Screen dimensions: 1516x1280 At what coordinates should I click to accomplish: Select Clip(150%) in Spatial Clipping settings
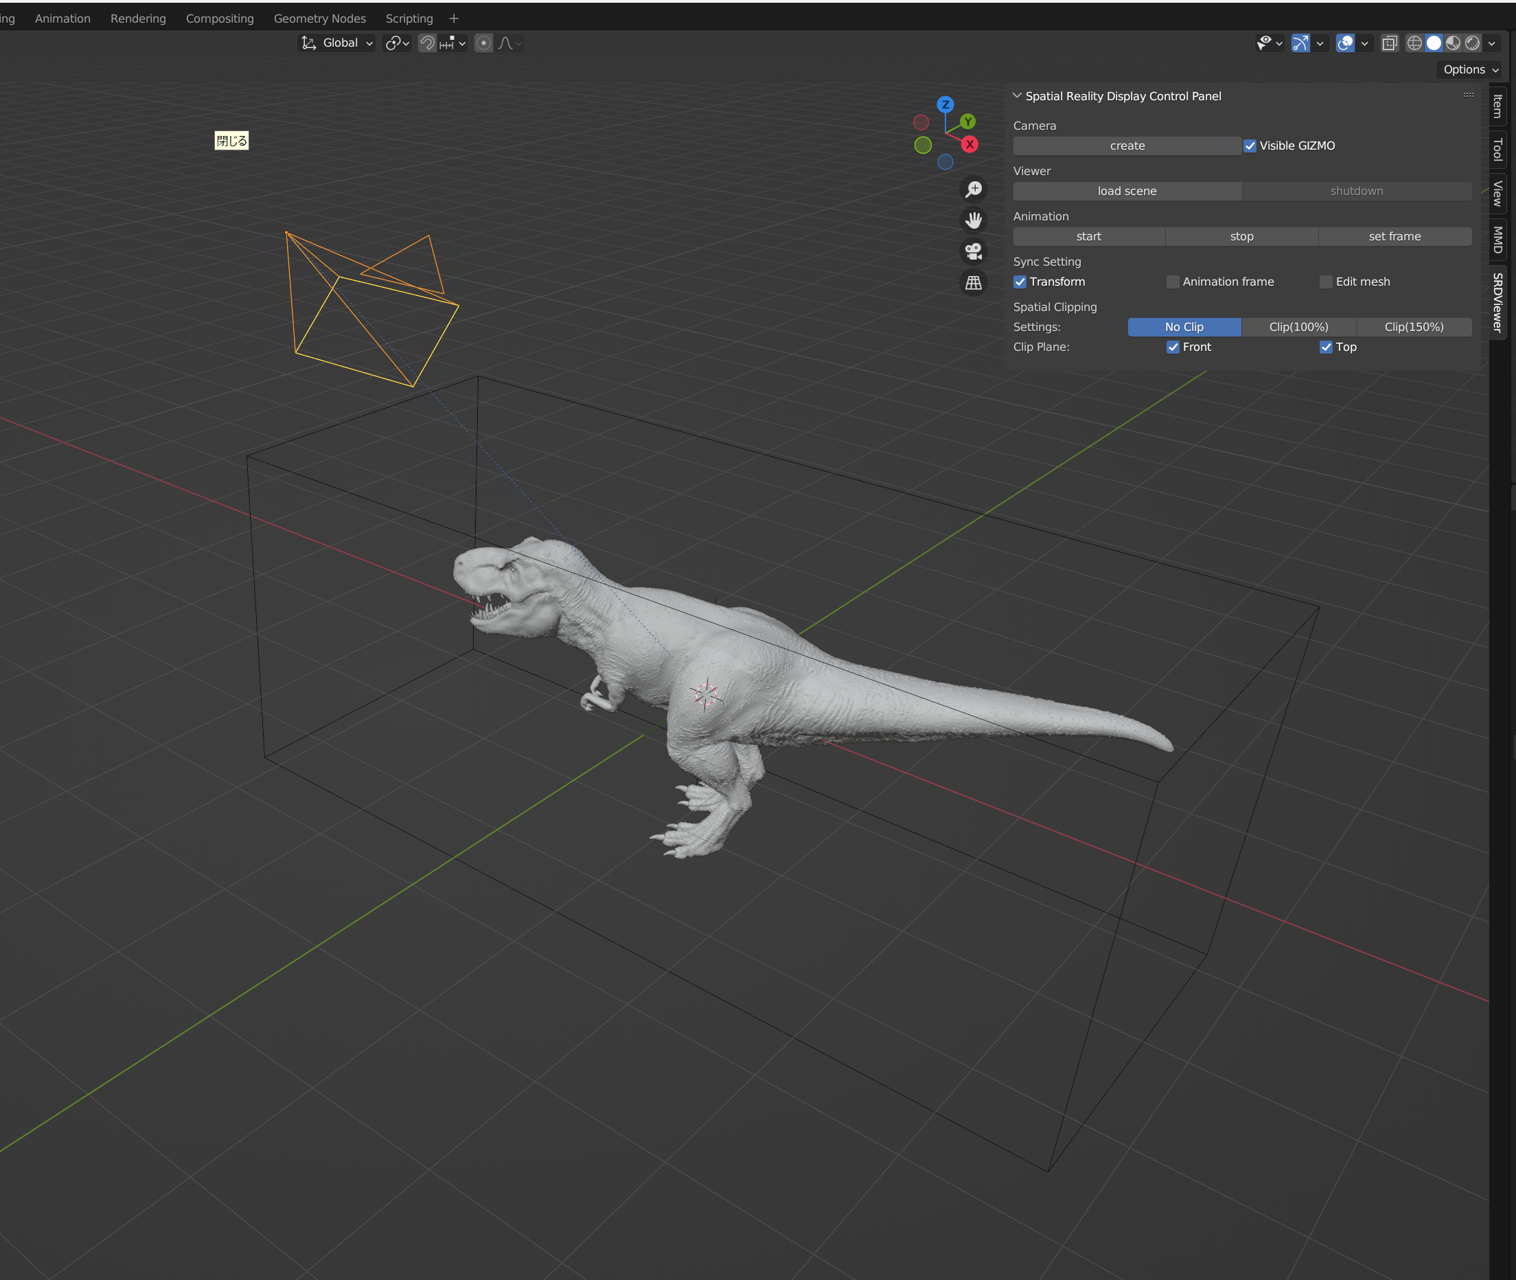point(1414,327)
